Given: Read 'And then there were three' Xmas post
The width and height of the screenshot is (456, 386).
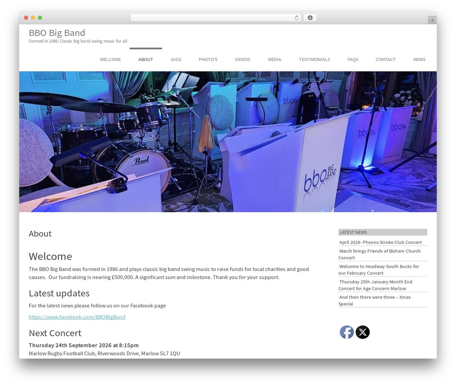Looking at the screenshot, I should 374,300.
